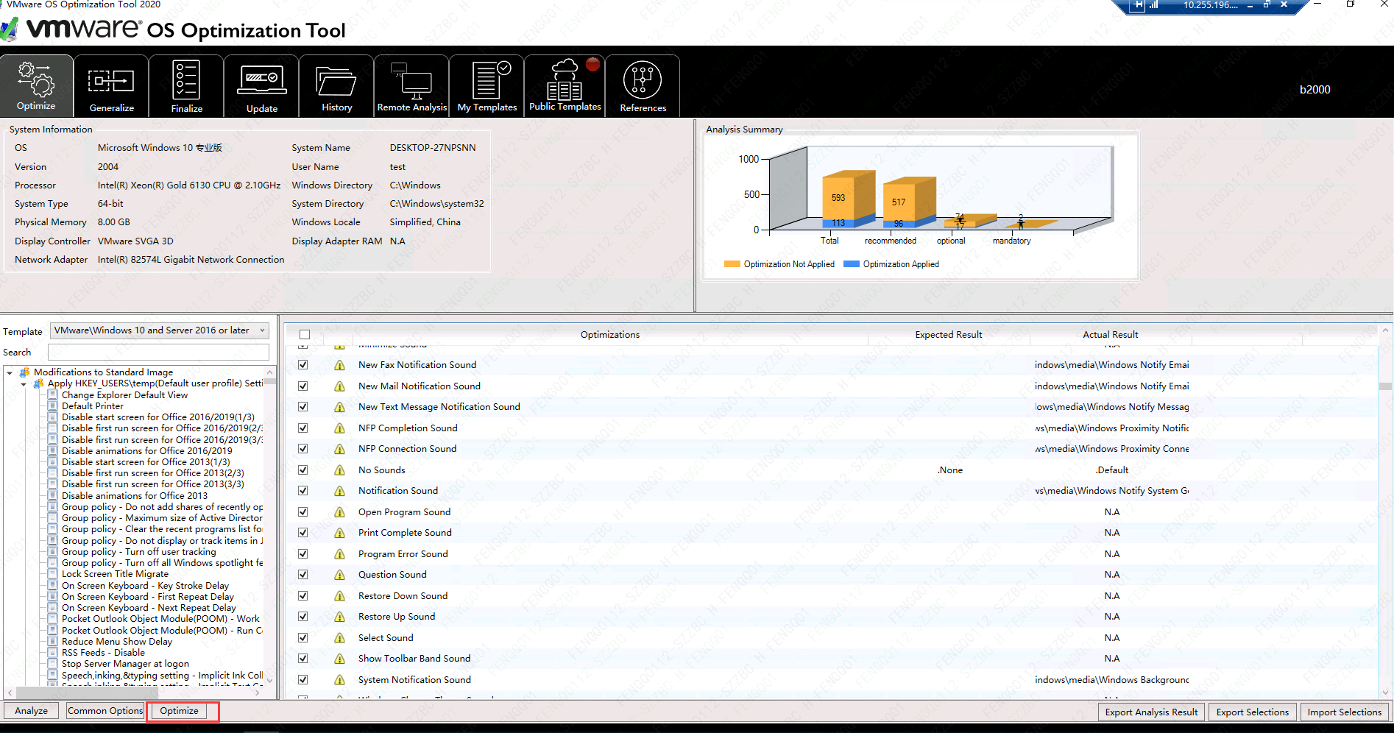Click inside the Search field
This screenshot has width=1394, height=733.
pyautogui.click(x=158, y=352)
